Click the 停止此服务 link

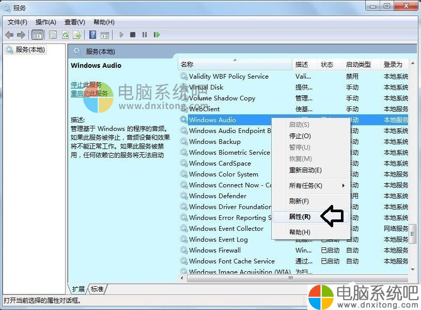(86, 85)
